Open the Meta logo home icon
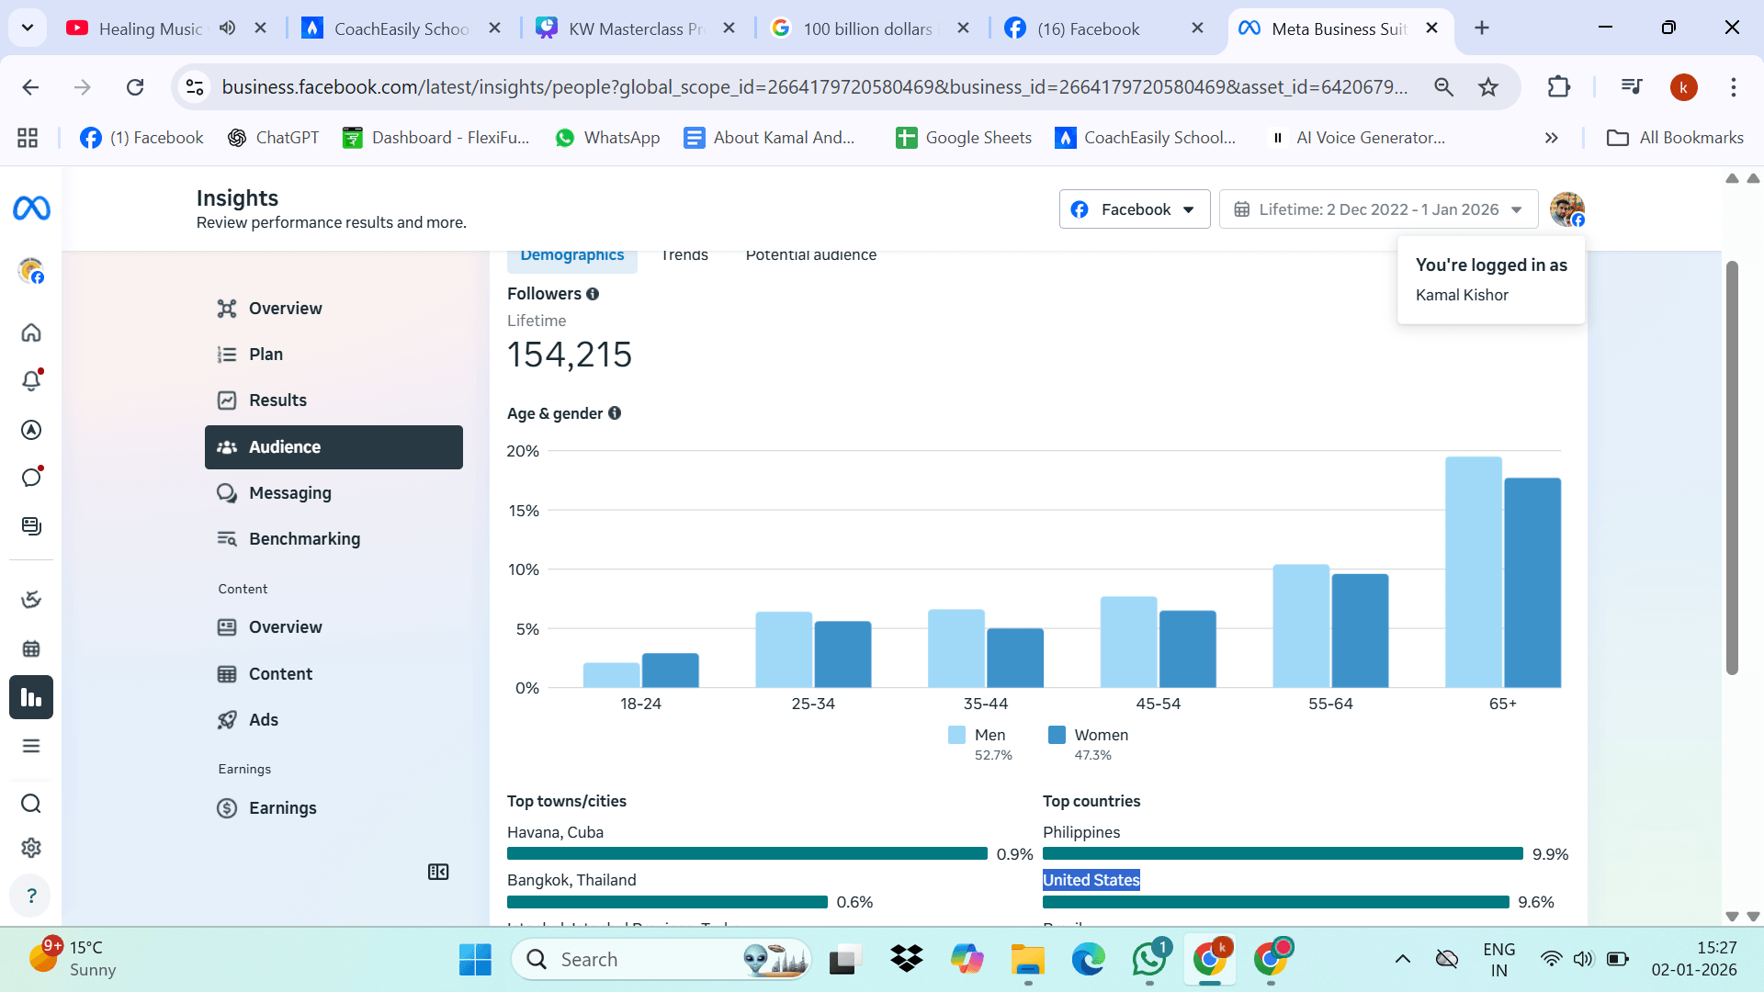The height and width of the screenshot is (992, 1764). click(31, 209)
